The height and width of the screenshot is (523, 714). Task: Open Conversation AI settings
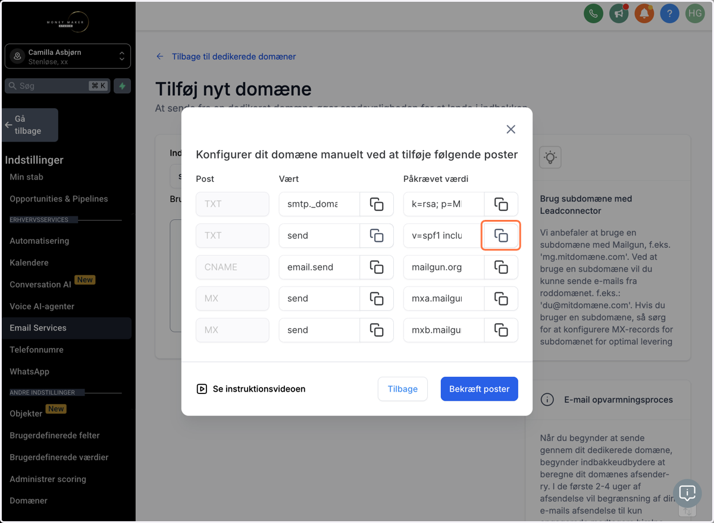40,285
